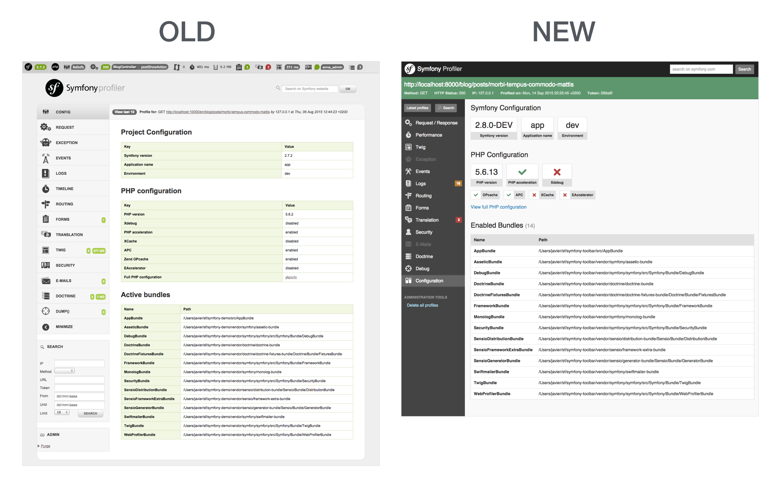Screen dimensions: 781x490
Task: Click the Doctrine icon in new profiler sidebar
Action: pyautogui.click(x=408, y=256)
